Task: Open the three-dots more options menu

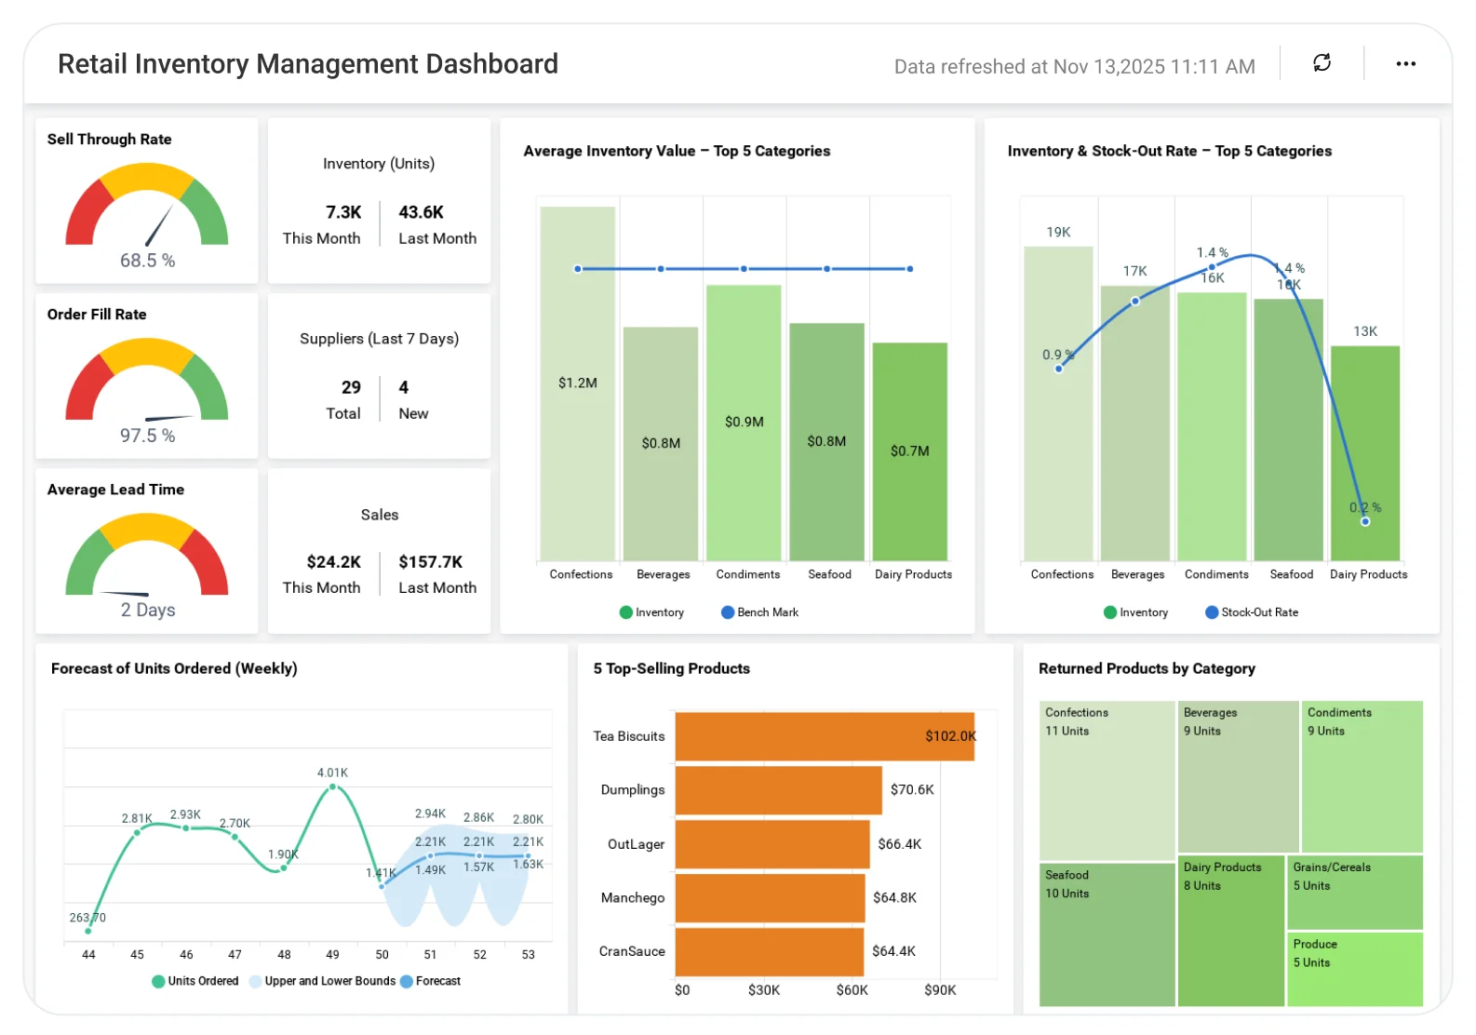Action: point(1405,63)
